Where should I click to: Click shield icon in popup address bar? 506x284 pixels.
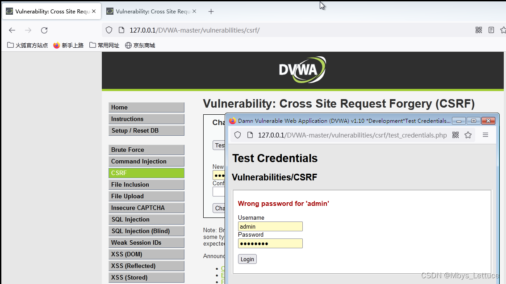coord(238,135)
